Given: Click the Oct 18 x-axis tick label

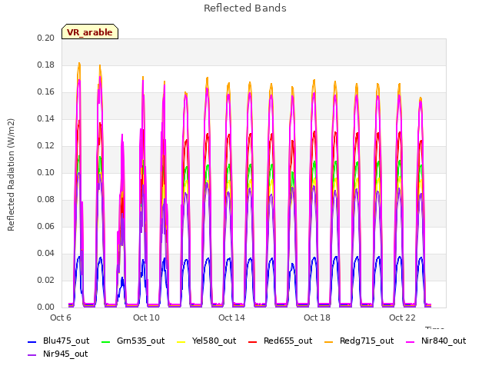Looking at the screenshot, I should pos(317,317).
